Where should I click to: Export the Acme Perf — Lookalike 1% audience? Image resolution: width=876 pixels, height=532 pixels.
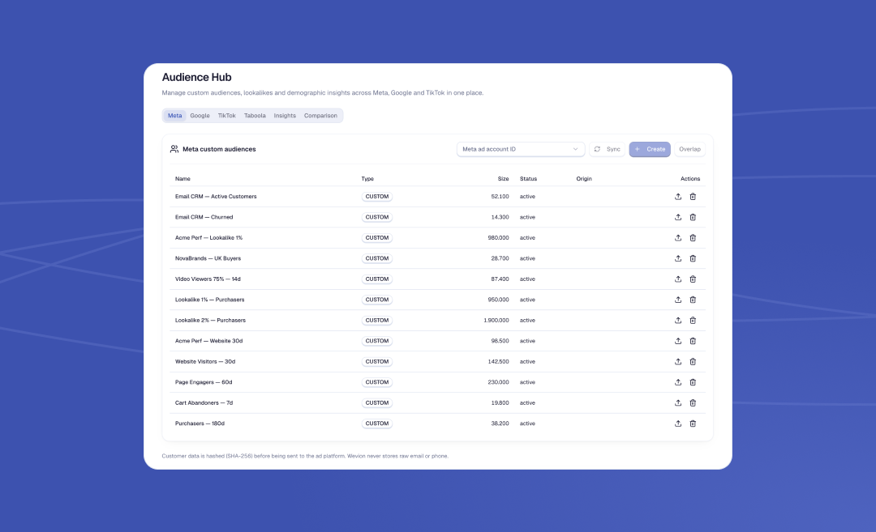[677, 237]
